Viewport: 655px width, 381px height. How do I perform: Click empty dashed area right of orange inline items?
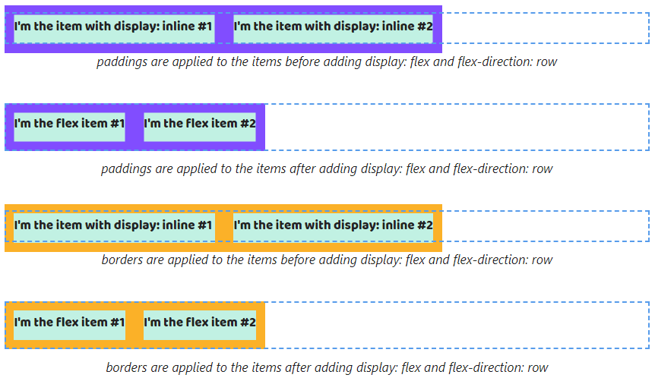545,226
